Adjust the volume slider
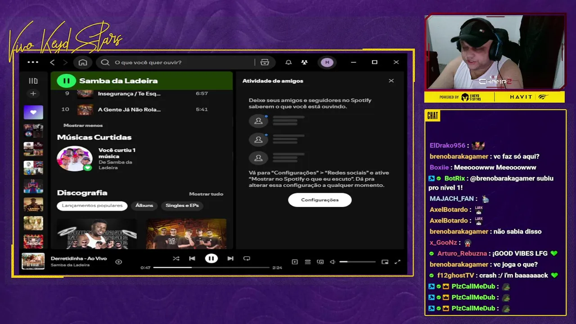576x324 pixels. [x=357, y=262]
